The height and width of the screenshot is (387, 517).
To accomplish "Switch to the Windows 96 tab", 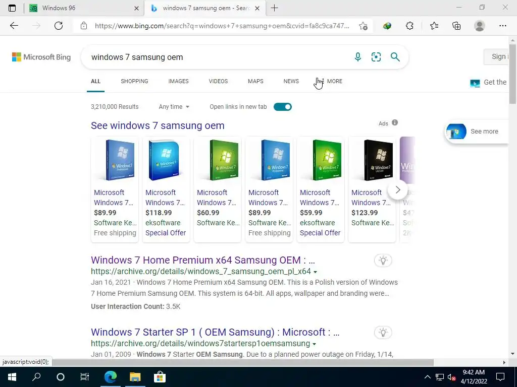I will (84, 8).
